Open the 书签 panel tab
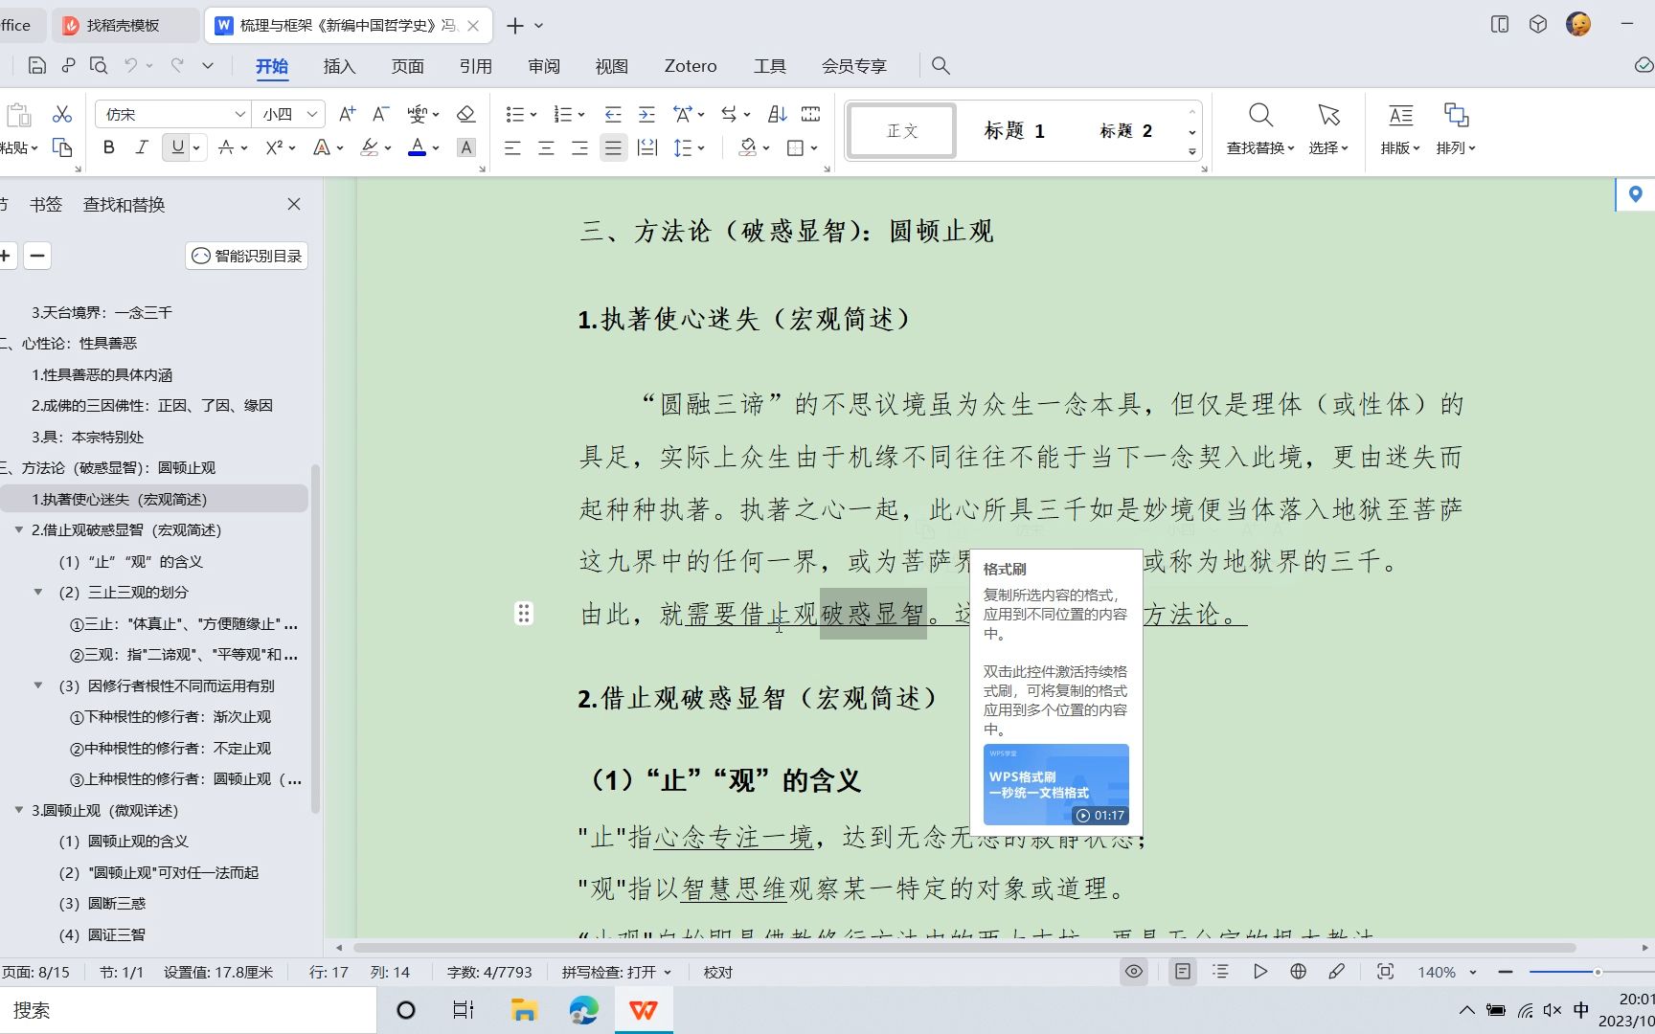1655x1034 pixels. (46, 204)
